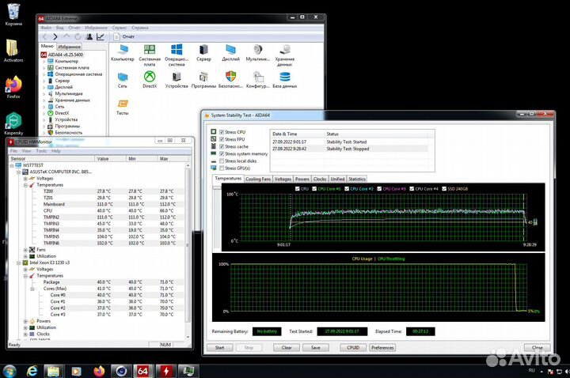Open Internet Explorer from the taskbar
Image resolution: width=570 pixels, height=378 pixels.
(x=32, y=371)
